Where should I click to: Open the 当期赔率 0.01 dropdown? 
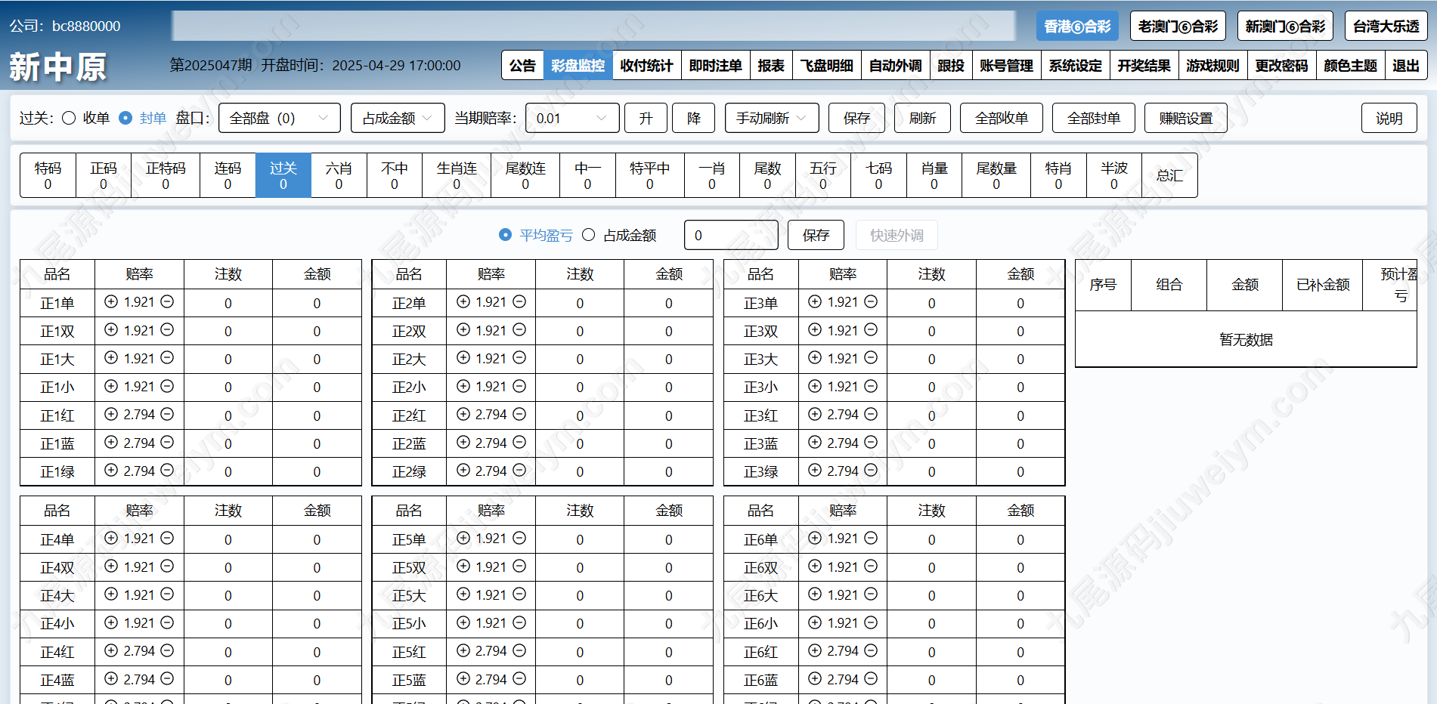572,118
